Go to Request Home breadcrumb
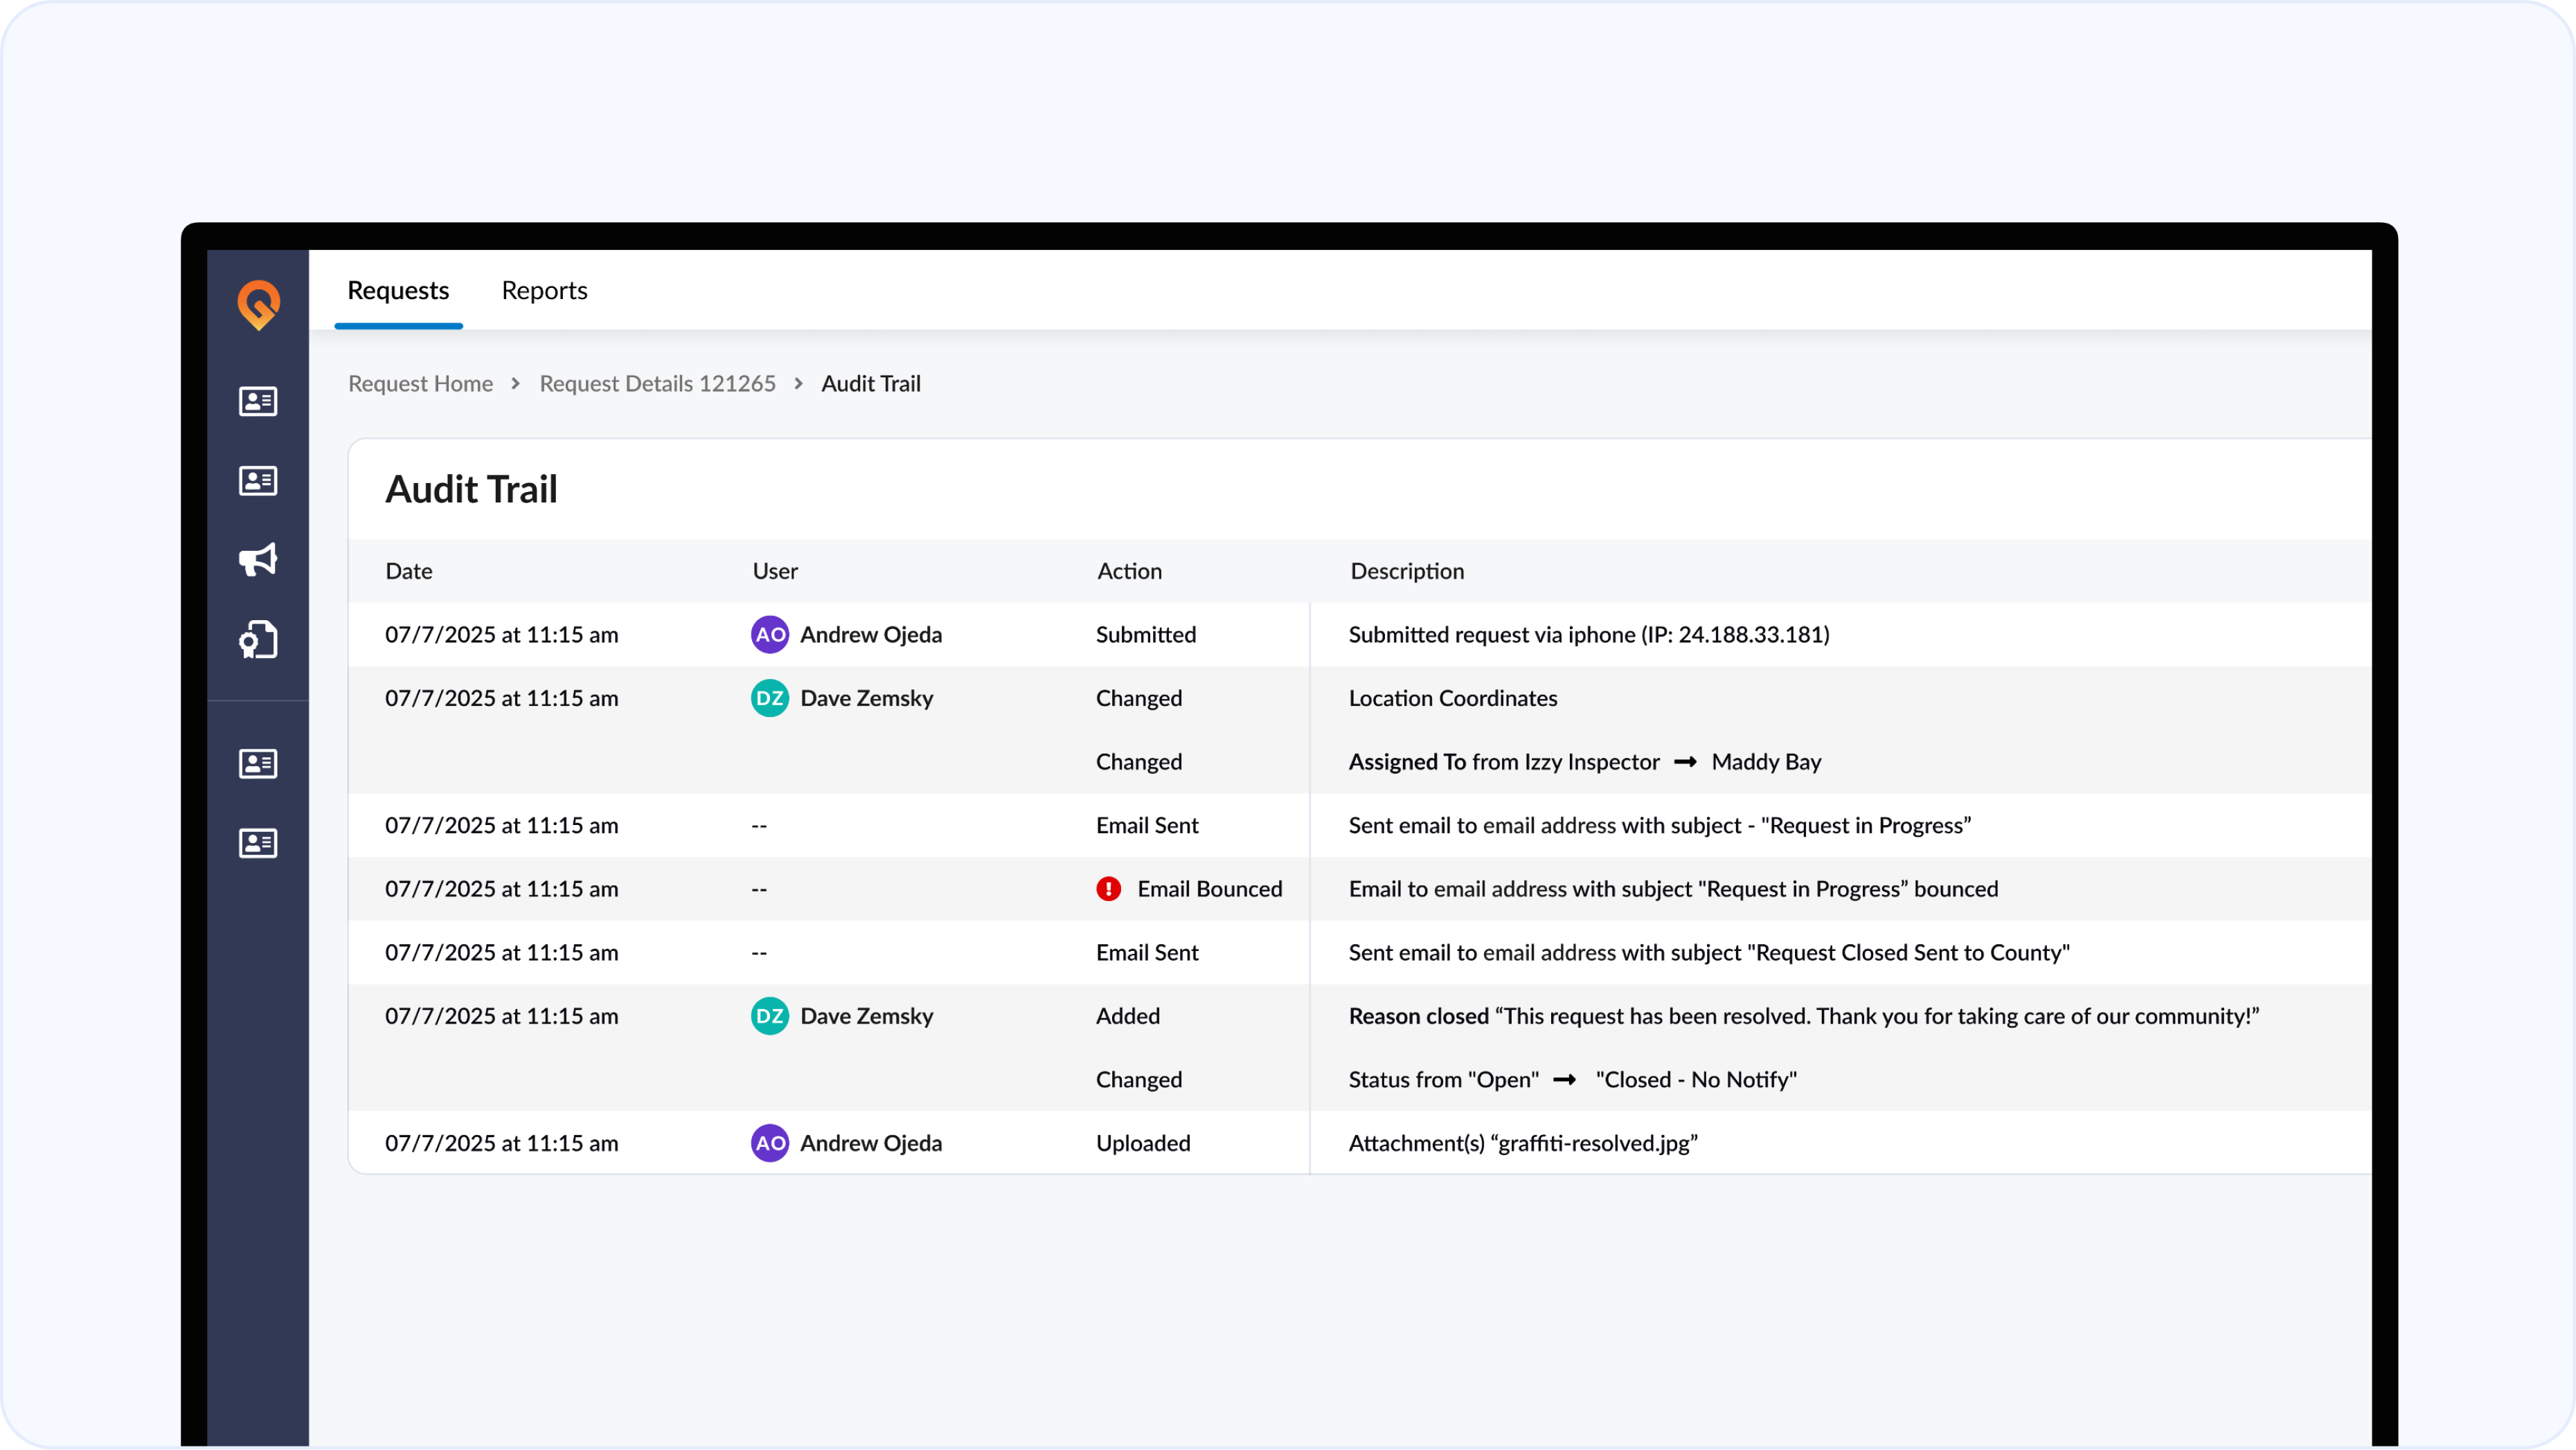This screenshot has width=2576, height=1450. coord(420,383)
